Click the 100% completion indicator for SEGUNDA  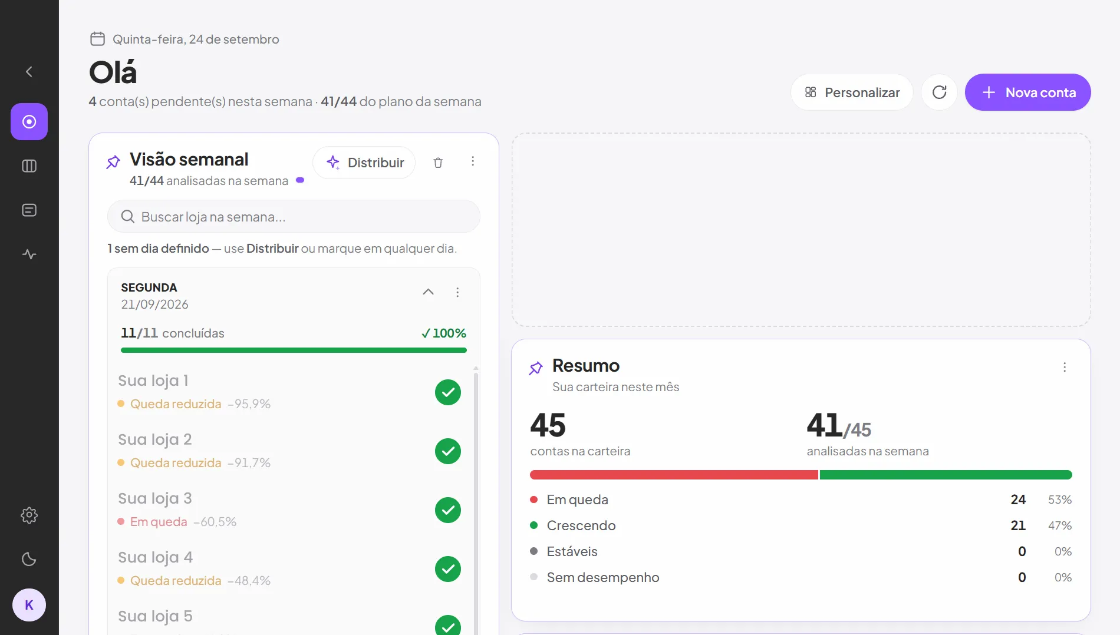tap(444, 333)
